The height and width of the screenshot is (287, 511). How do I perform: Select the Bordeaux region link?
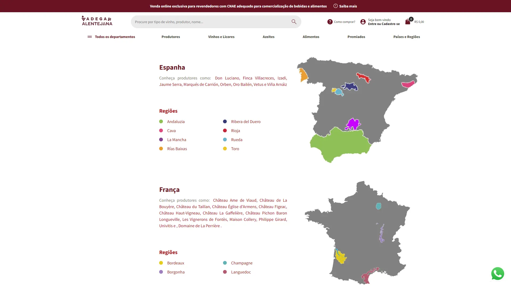coord(176,263)
